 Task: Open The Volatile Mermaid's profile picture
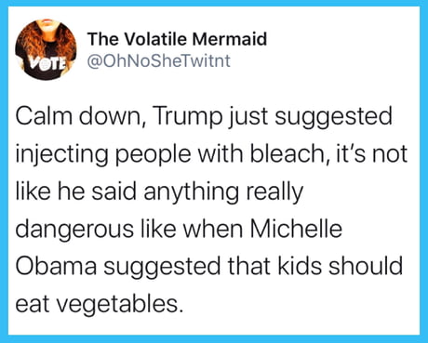pos(47,49)
